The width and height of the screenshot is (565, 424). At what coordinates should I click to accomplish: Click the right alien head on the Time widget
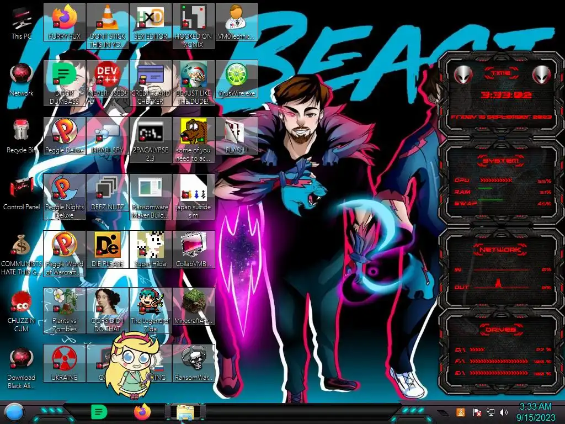(x=542, y=75)
